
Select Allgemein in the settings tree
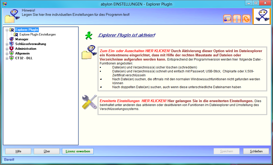click(22, 53)
